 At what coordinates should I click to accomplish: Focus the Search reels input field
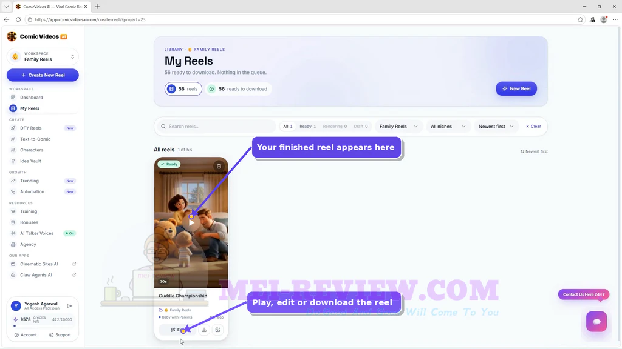click(217, 127)
